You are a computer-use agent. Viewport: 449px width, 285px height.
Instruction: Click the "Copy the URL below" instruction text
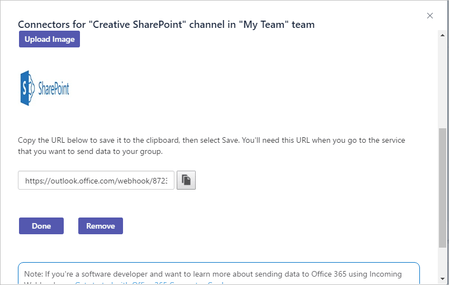pyautogui.click(x=211, y=146)
